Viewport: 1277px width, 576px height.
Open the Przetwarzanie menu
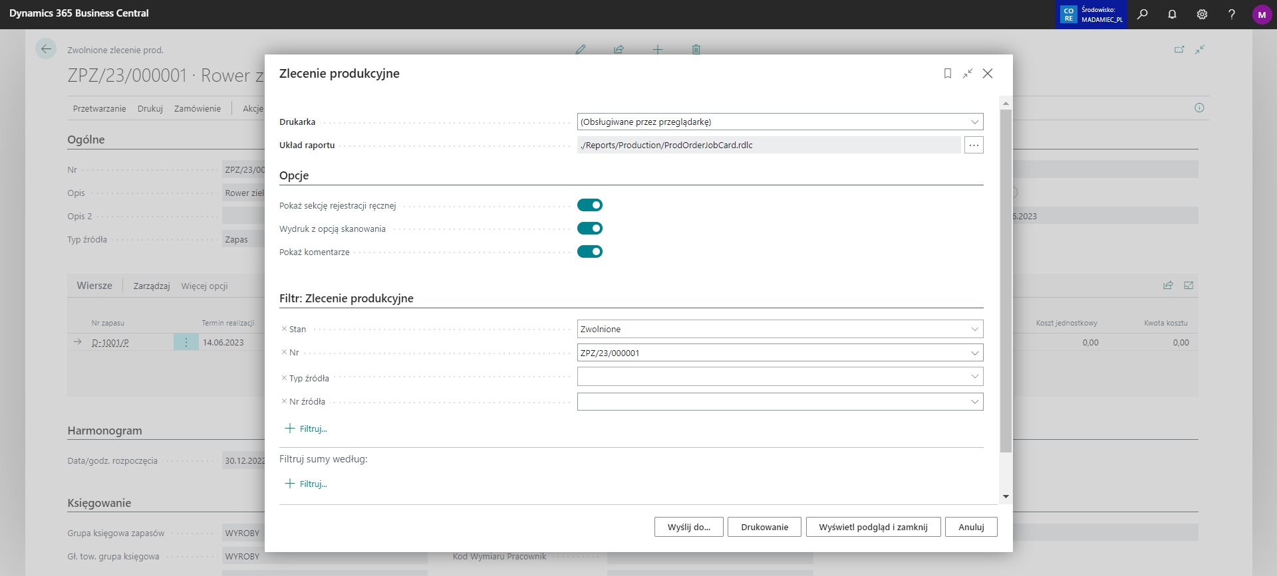(x=99, y=108)
